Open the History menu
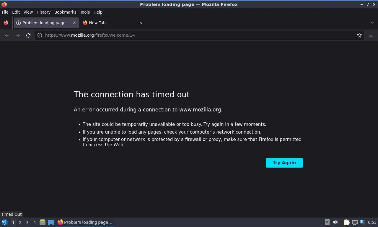The image size is (378, 227). tap(43, 12)
